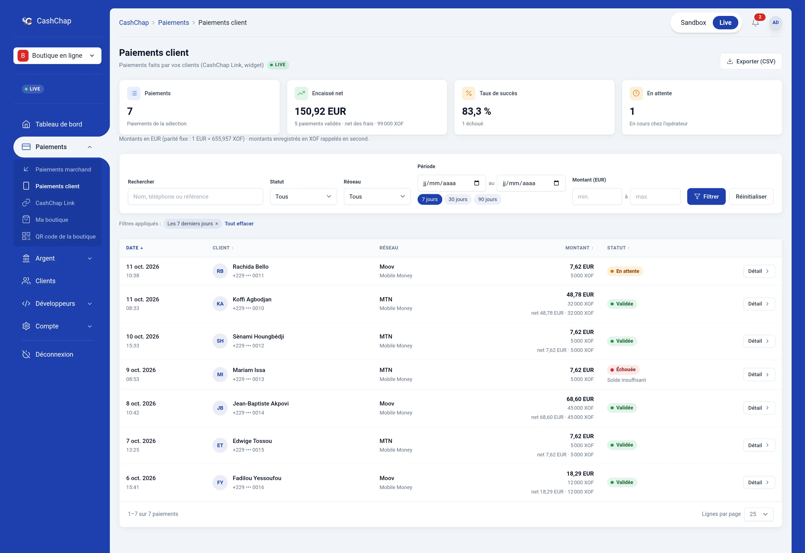
Task: Click the Clients people icon
Action: coord(26,281)
